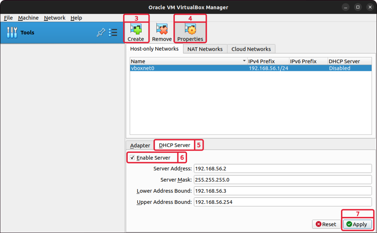Click the 192.168.56.1/24 prefix cell

268,68
